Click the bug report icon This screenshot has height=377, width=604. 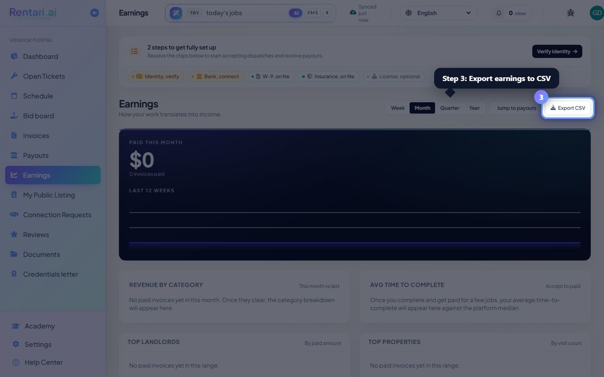click(570, 13)
